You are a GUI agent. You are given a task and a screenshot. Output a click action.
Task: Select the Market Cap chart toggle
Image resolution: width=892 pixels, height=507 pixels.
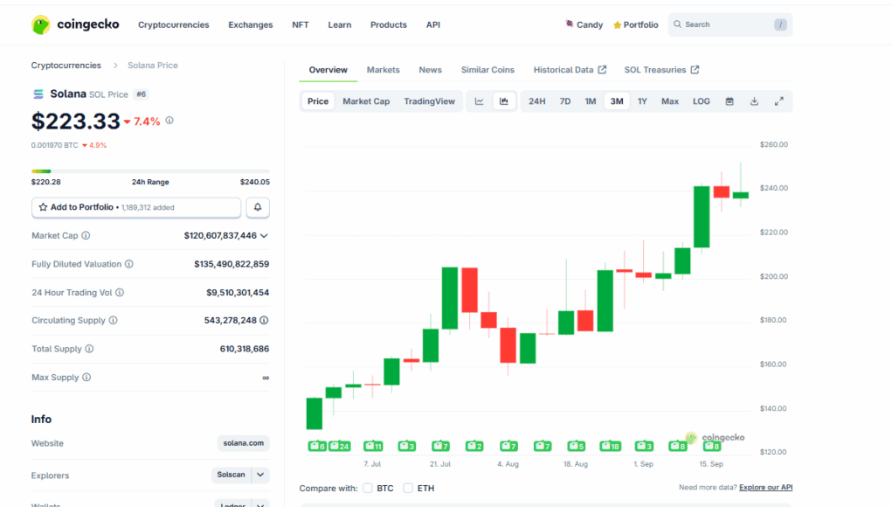coord(366,101)
